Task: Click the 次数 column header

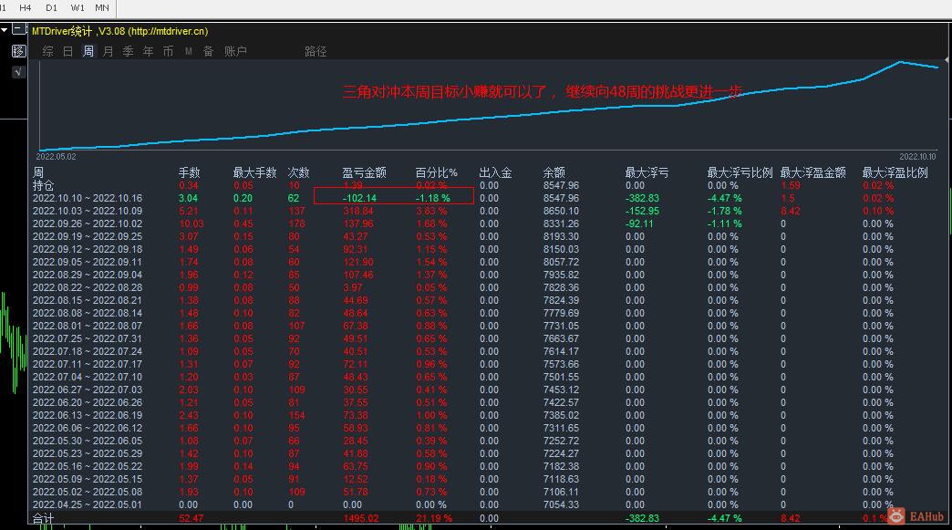Action: pos(298,172)
